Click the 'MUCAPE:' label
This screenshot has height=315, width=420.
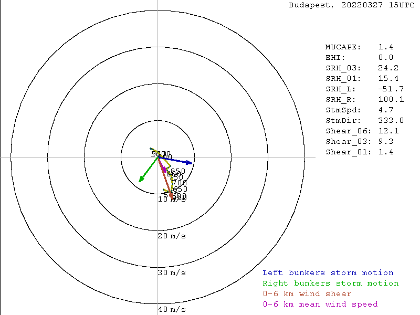point(343,47)
